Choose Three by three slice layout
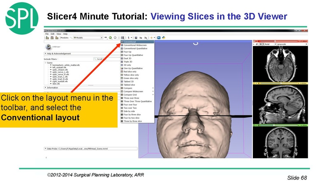The height and width of the screenshot is (185, 329). coord(137,121)
